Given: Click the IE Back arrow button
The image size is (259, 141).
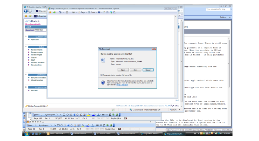Looking at the screenshot, I should [x=26, y=11].
